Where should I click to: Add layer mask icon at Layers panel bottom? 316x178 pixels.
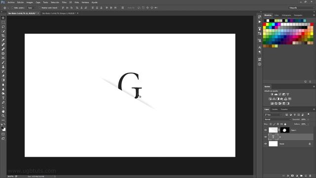click(x=292, y=176)
